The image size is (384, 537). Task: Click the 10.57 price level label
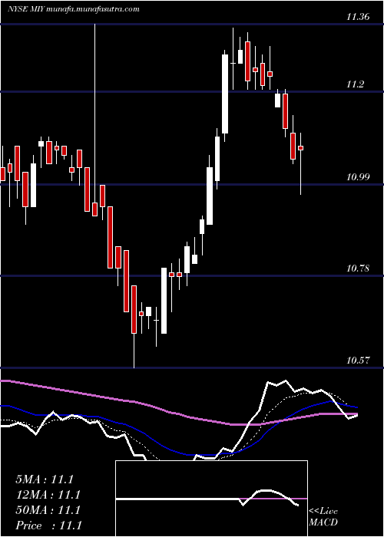click(358, 360)
